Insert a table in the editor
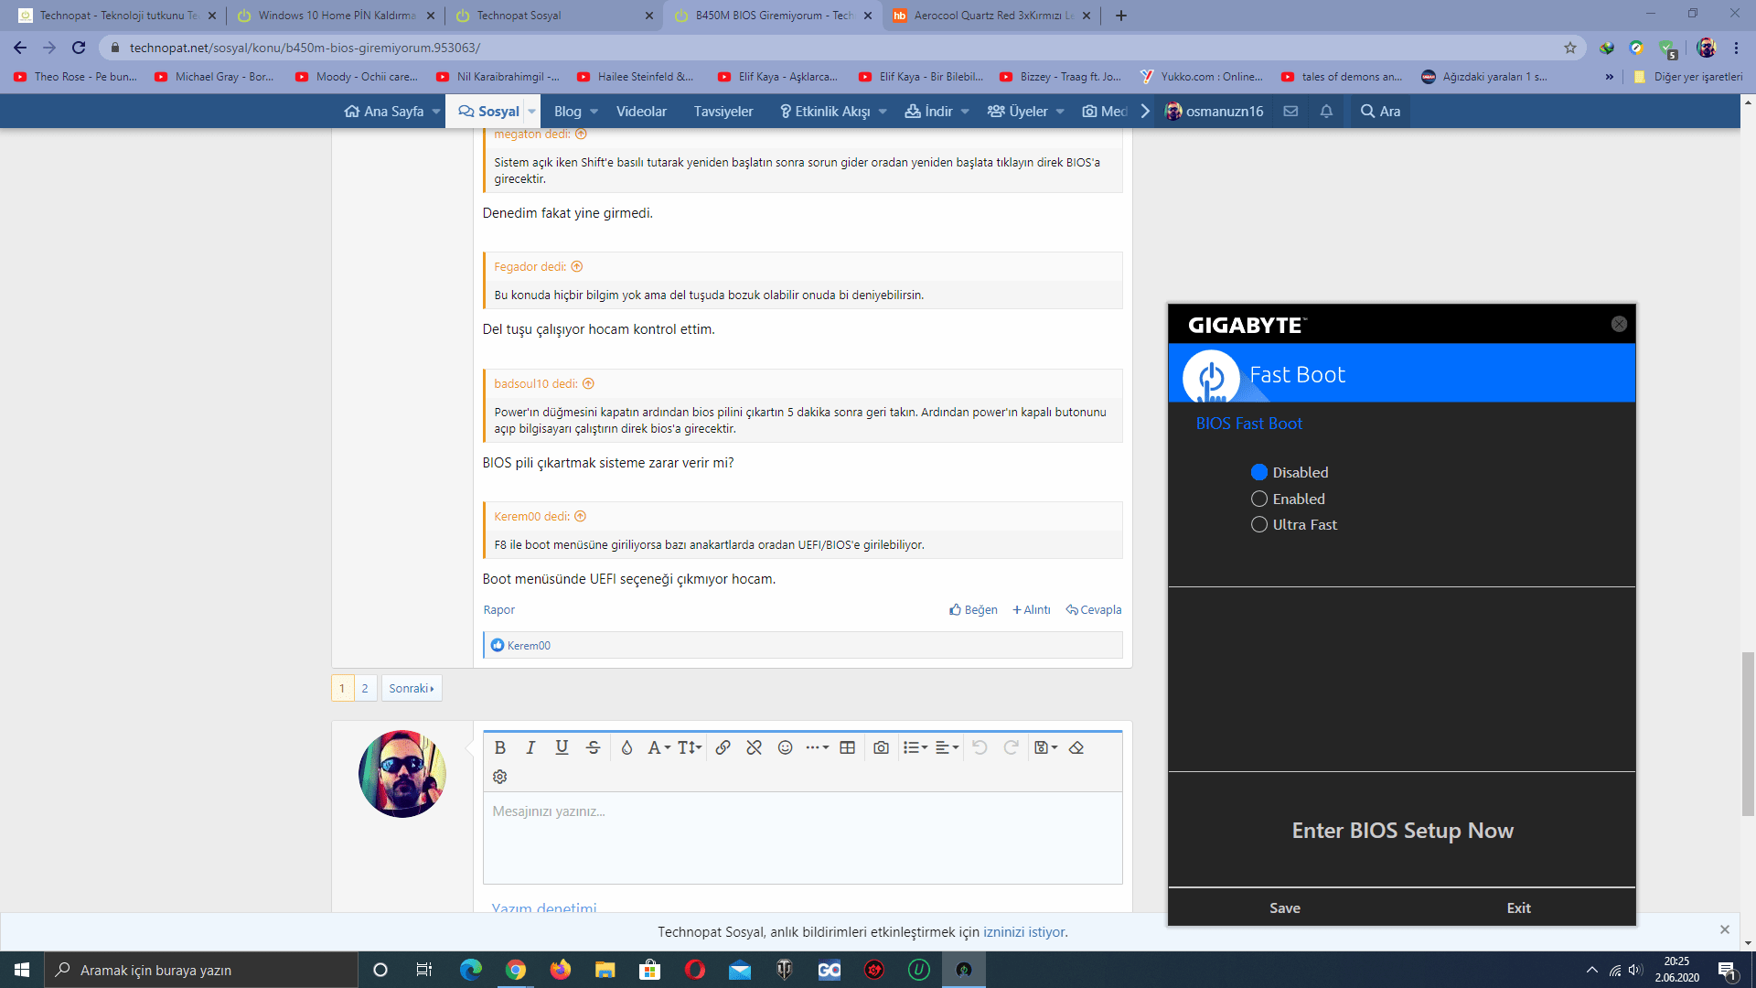Image resolution: width=1756 pixels, height=988 pixels. (x=848, y=747)
